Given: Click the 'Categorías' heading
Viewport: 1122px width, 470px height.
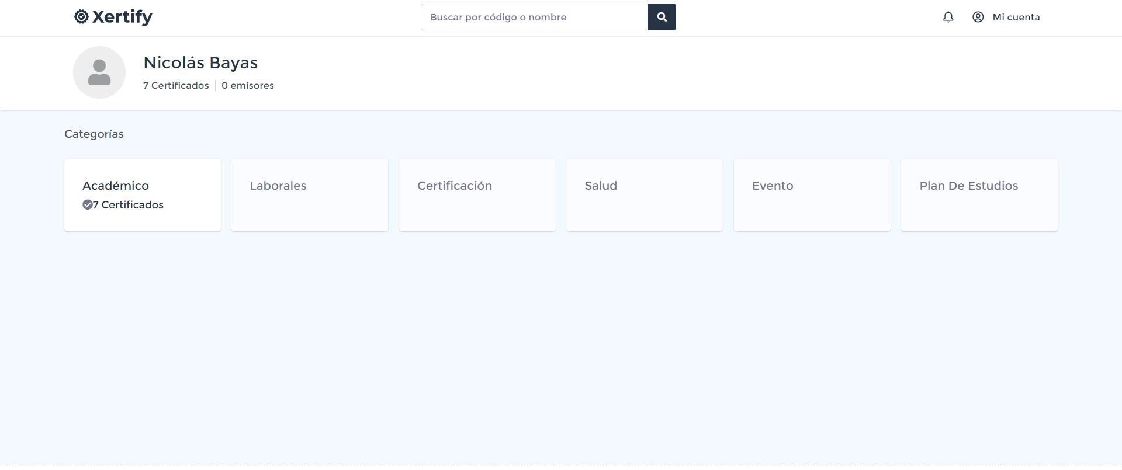Looking at the screenshot, I should pyautogui.click(x=94, y=134).
